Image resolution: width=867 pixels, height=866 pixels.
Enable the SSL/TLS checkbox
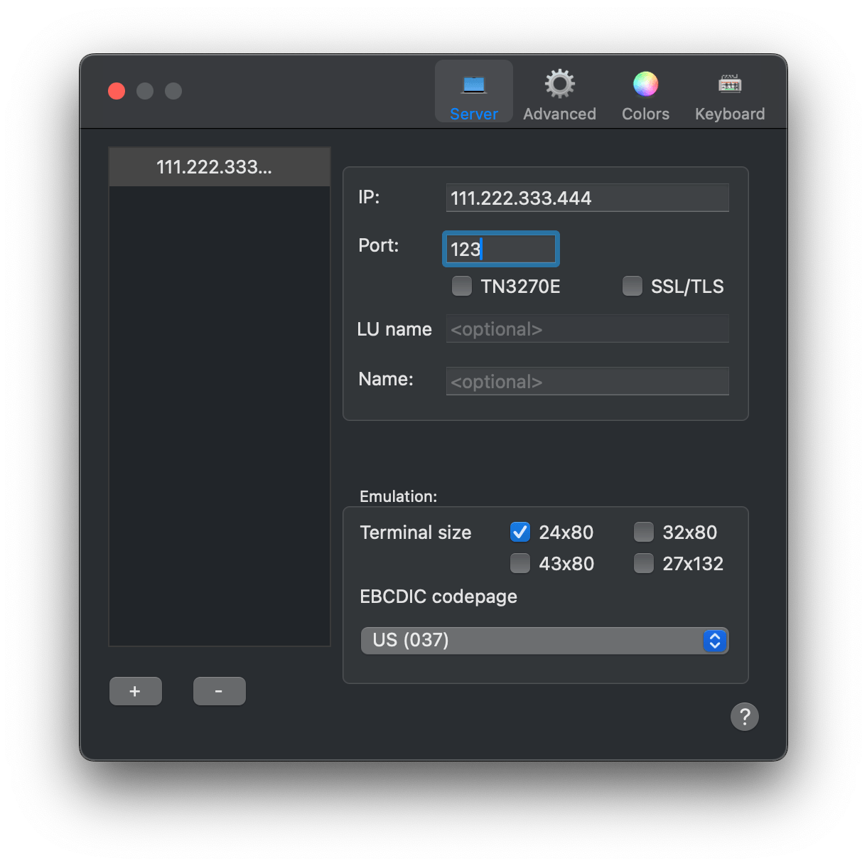[x=632, y=286]
